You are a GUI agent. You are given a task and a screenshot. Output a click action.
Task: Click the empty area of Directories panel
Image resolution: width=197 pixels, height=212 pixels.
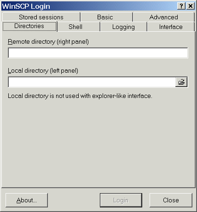click(98, 143)
